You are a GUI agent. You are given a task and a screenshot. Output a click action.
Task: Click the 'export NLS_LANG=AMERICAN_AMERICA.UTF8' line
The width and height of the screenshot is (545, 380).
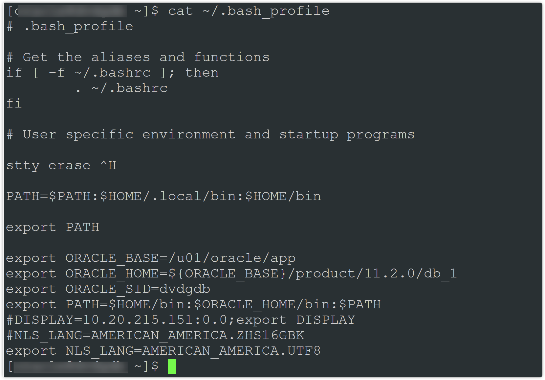163,351
